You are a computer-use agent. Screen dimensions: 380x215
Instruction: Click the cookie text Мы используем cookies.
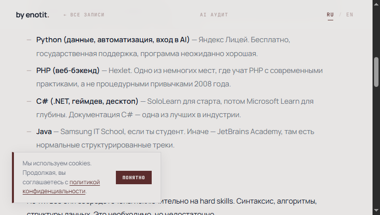[57, 163]
